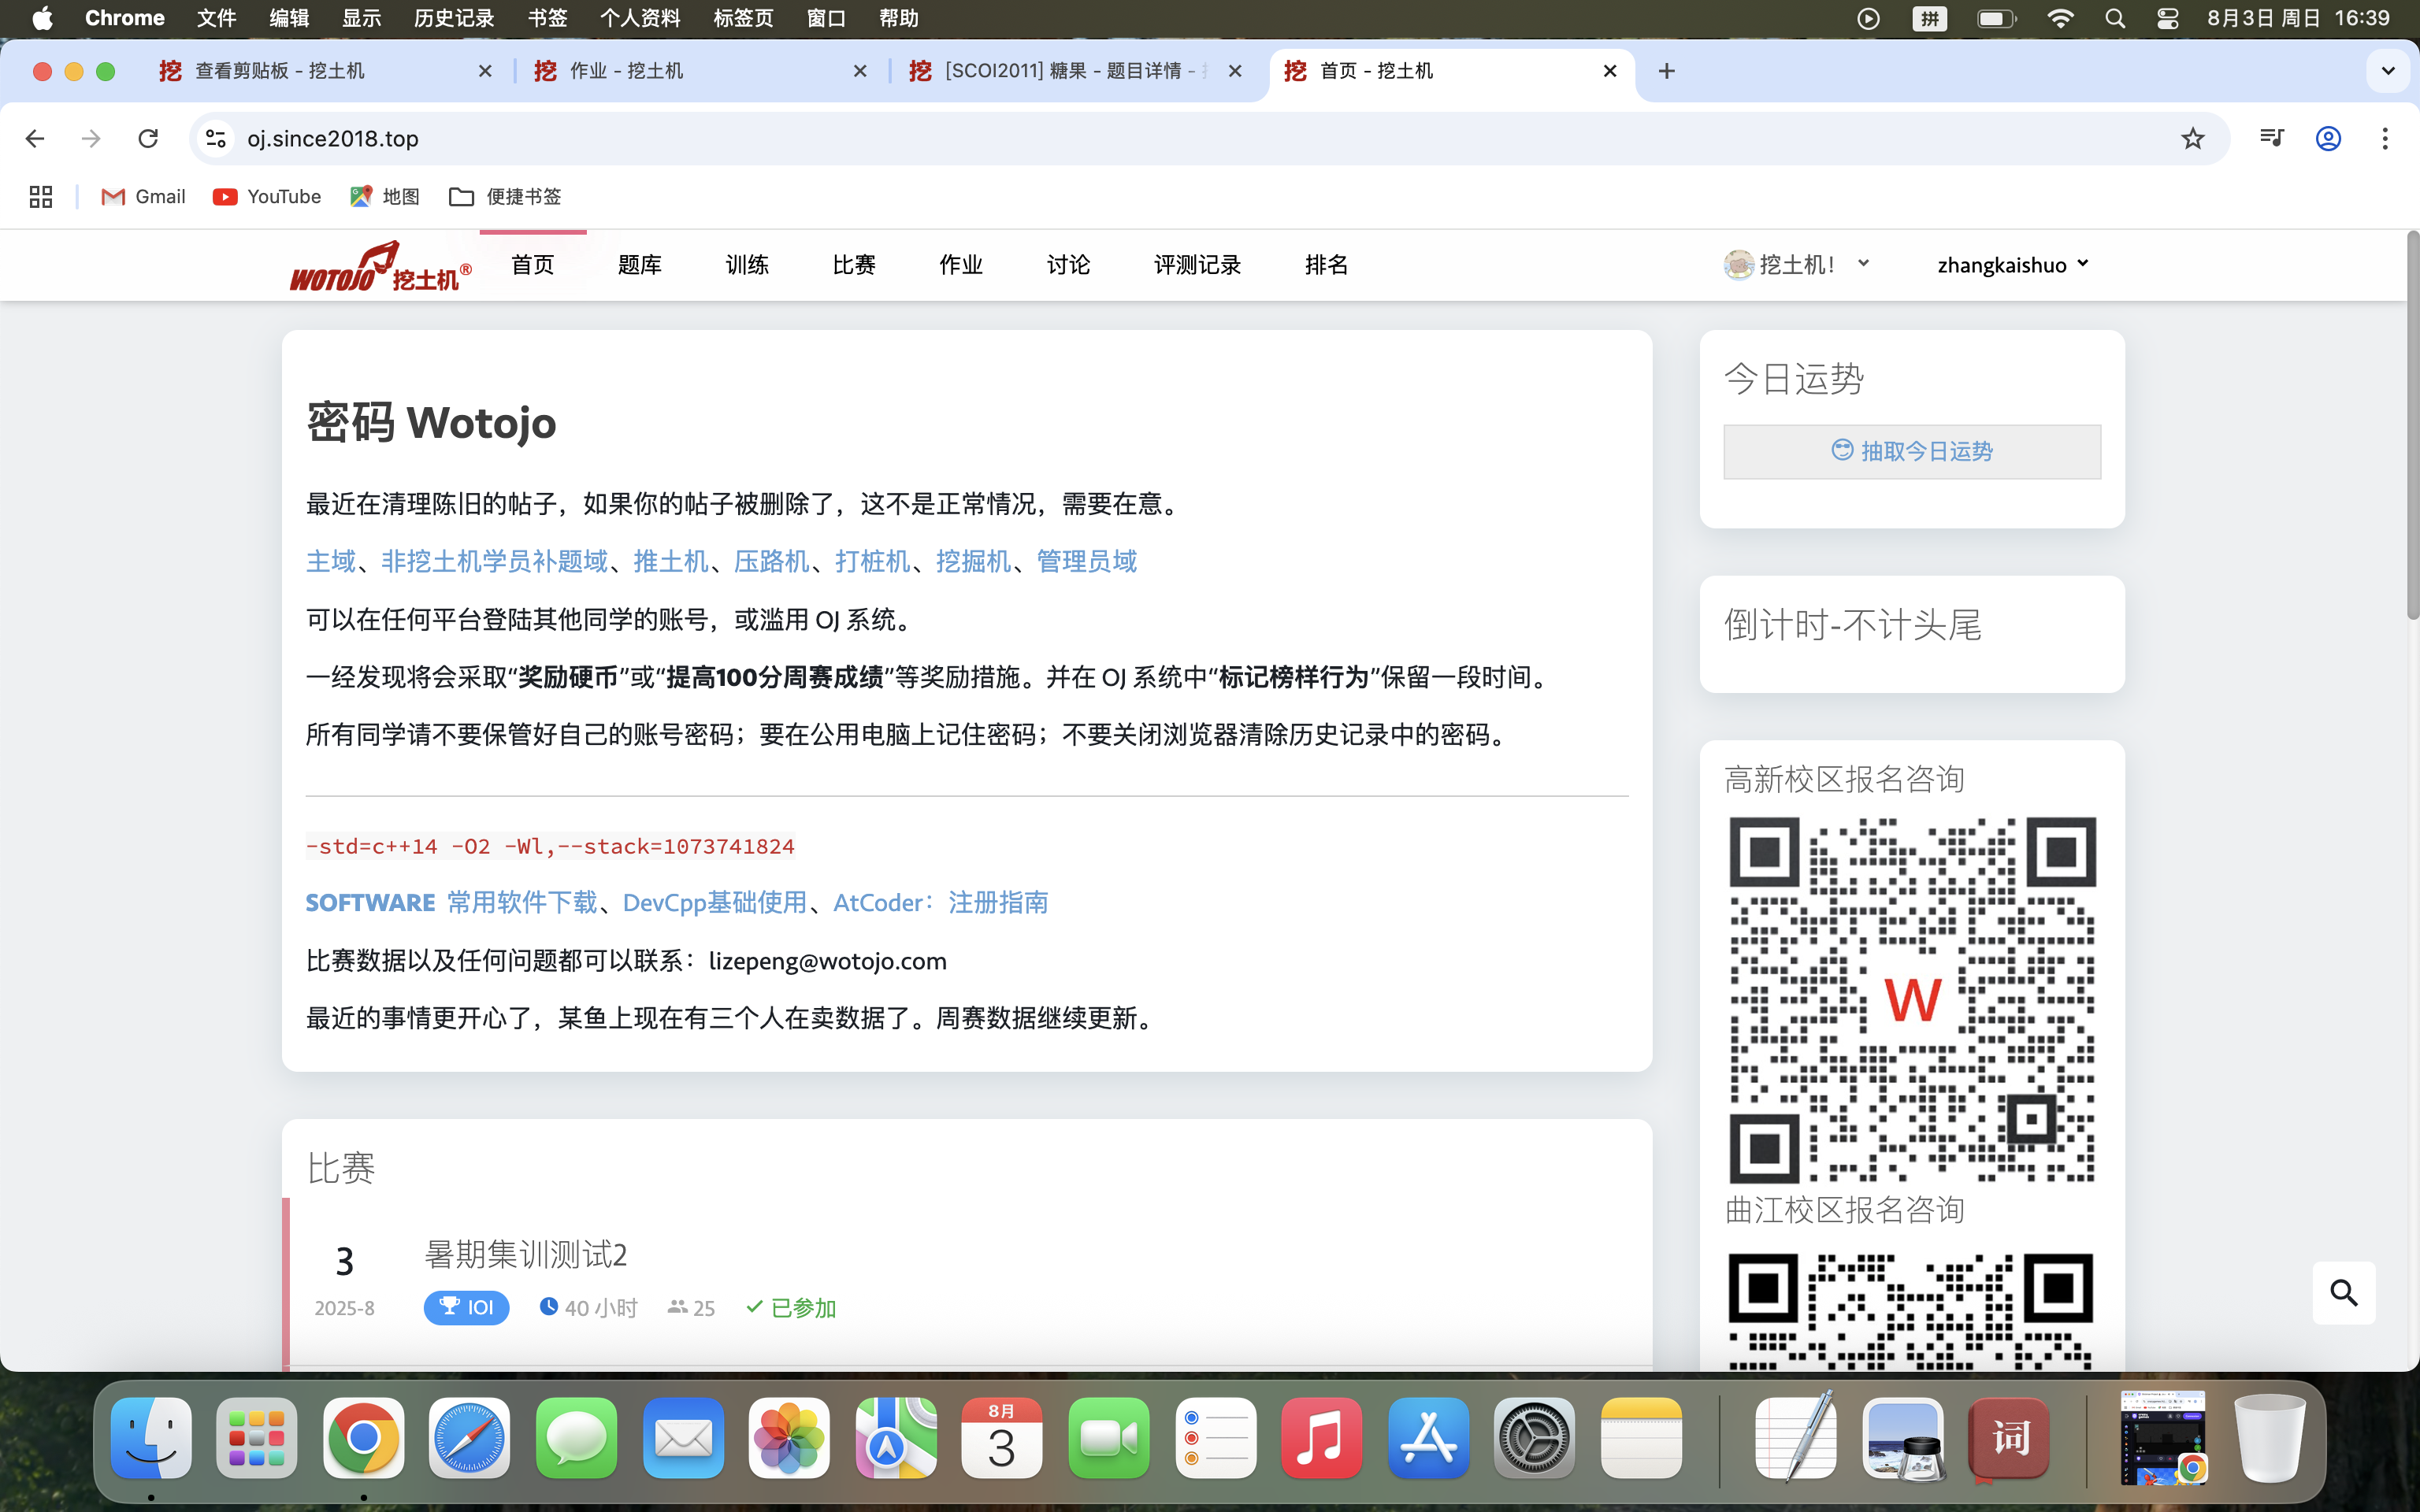Open the 题库 navigation item
This screenshot has height=1512, width=2420.
point(640,265)
